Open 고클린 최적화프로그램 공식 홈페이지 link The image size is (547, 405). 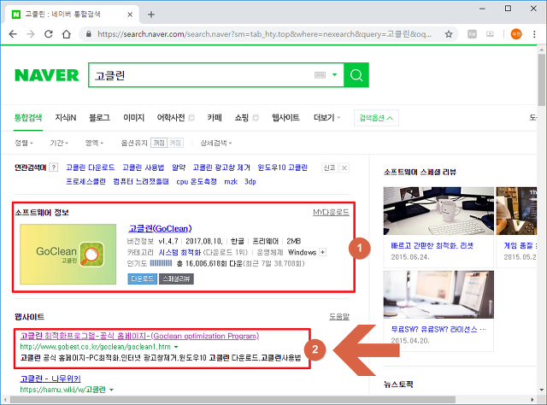point(139,336)
